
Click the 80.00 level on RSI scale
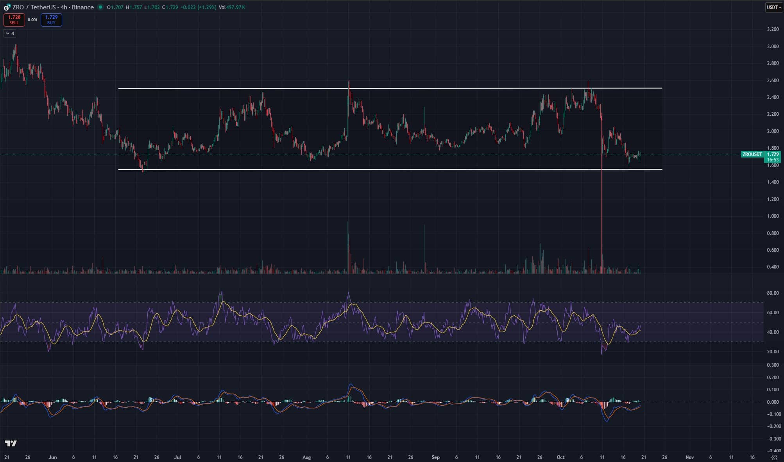click(x=772, y=293)
